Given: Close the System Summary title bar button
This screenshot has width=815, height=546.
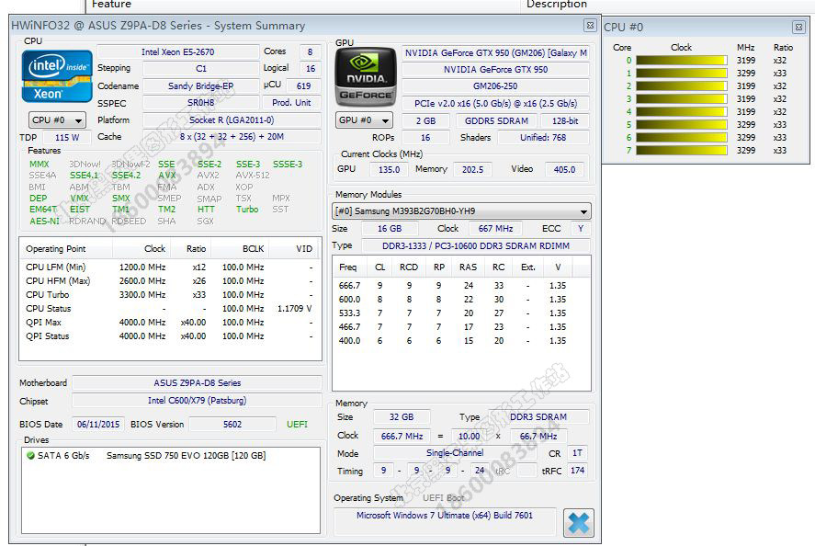Looking at the screenshot, I should click(590, 25).
